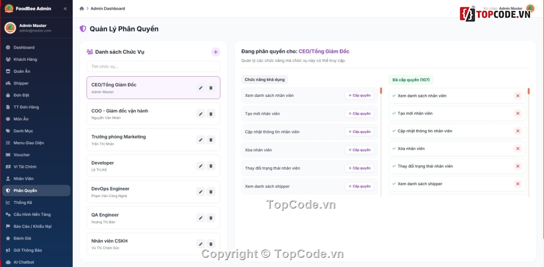Revoke granted permission Xem danh sách shipper
Screen dimensions: 544x267
tap(518, 184)
